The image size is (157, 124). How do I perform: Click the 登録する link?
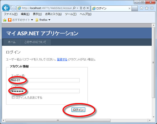pos(62,60)
